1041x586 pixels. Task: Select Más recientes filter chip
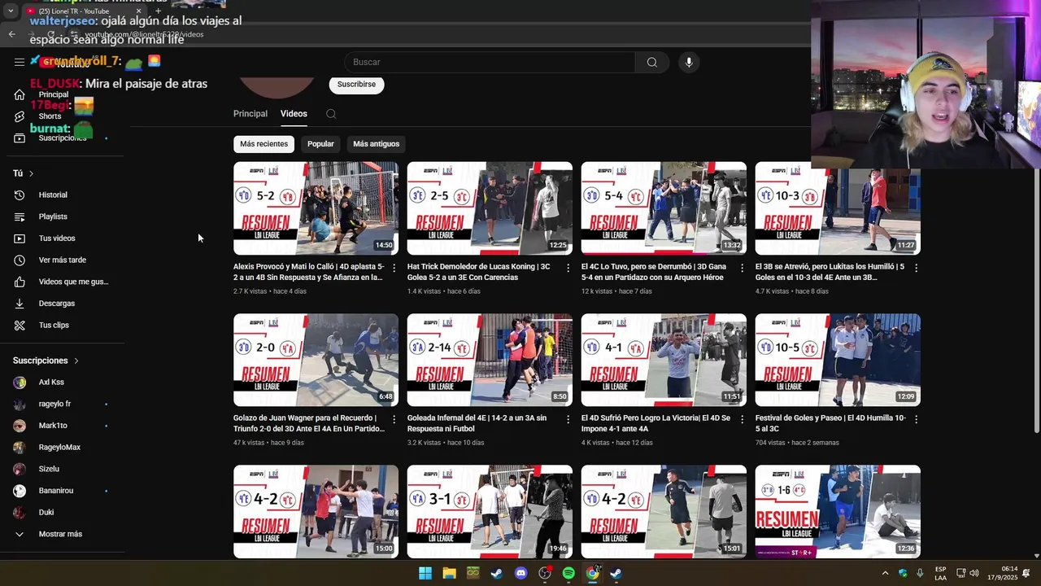[264, 144]
